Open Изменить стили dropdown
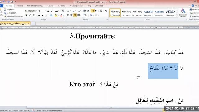The width and height of the screenshot is (199, 112). tap(183, 13)
